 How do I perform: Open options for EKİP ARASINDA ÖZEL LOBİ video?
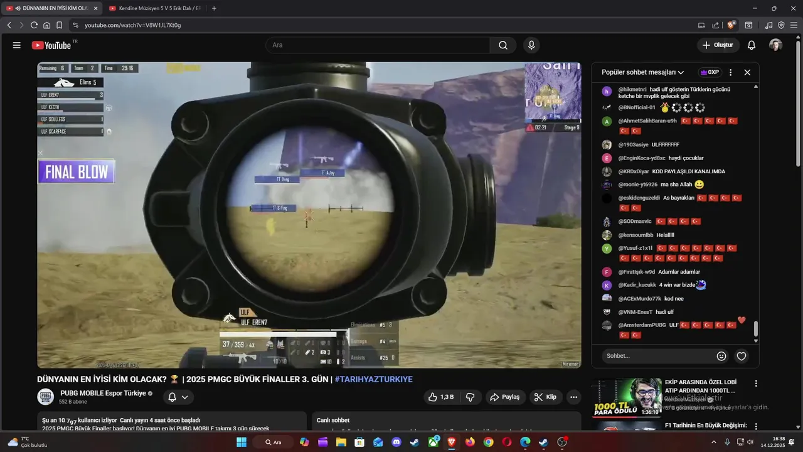click(756, 383)
